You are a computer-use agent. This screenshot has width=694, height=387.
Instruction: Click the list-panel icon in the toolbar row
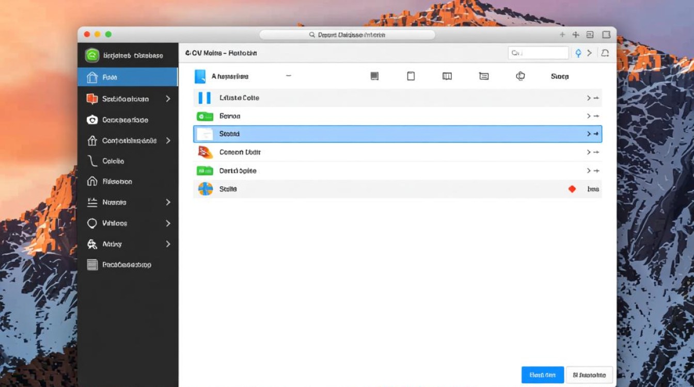point(484,76)
